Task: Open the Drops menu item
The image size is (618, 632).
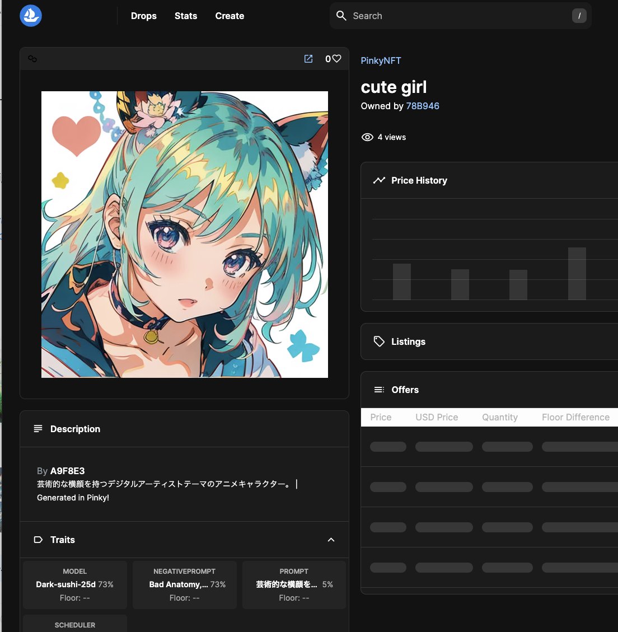Action: point(143,16)
